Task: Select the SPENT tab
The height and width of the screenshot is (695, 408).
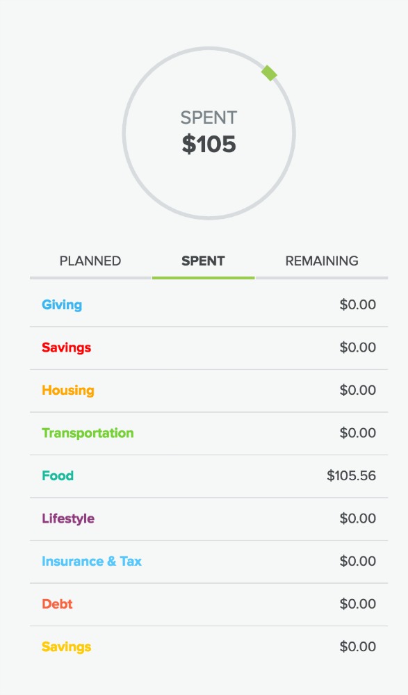Action: click(x=204, y=261)
